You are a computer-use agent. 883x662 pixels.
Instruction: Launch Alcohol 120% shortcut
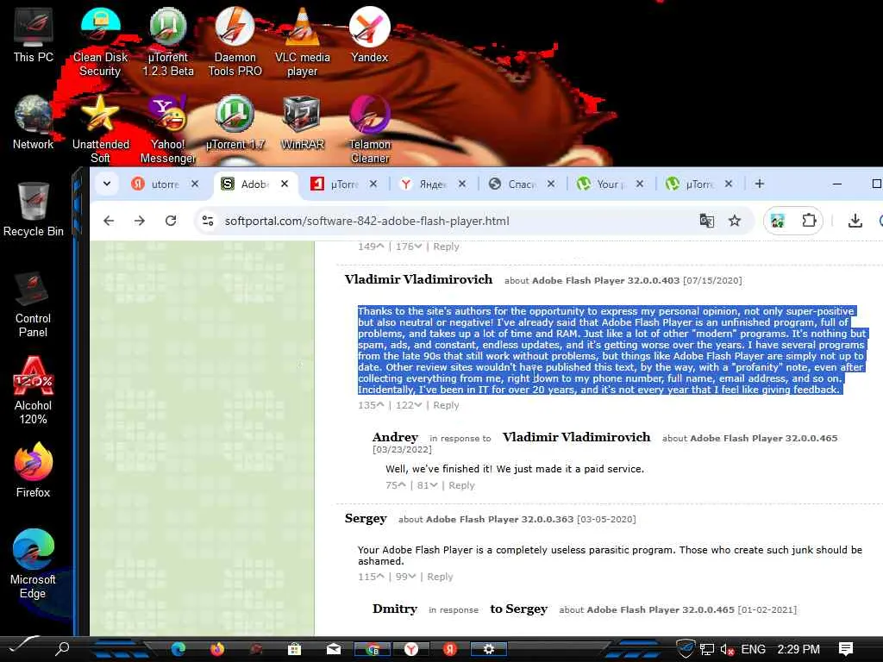[x=33, y=390]
